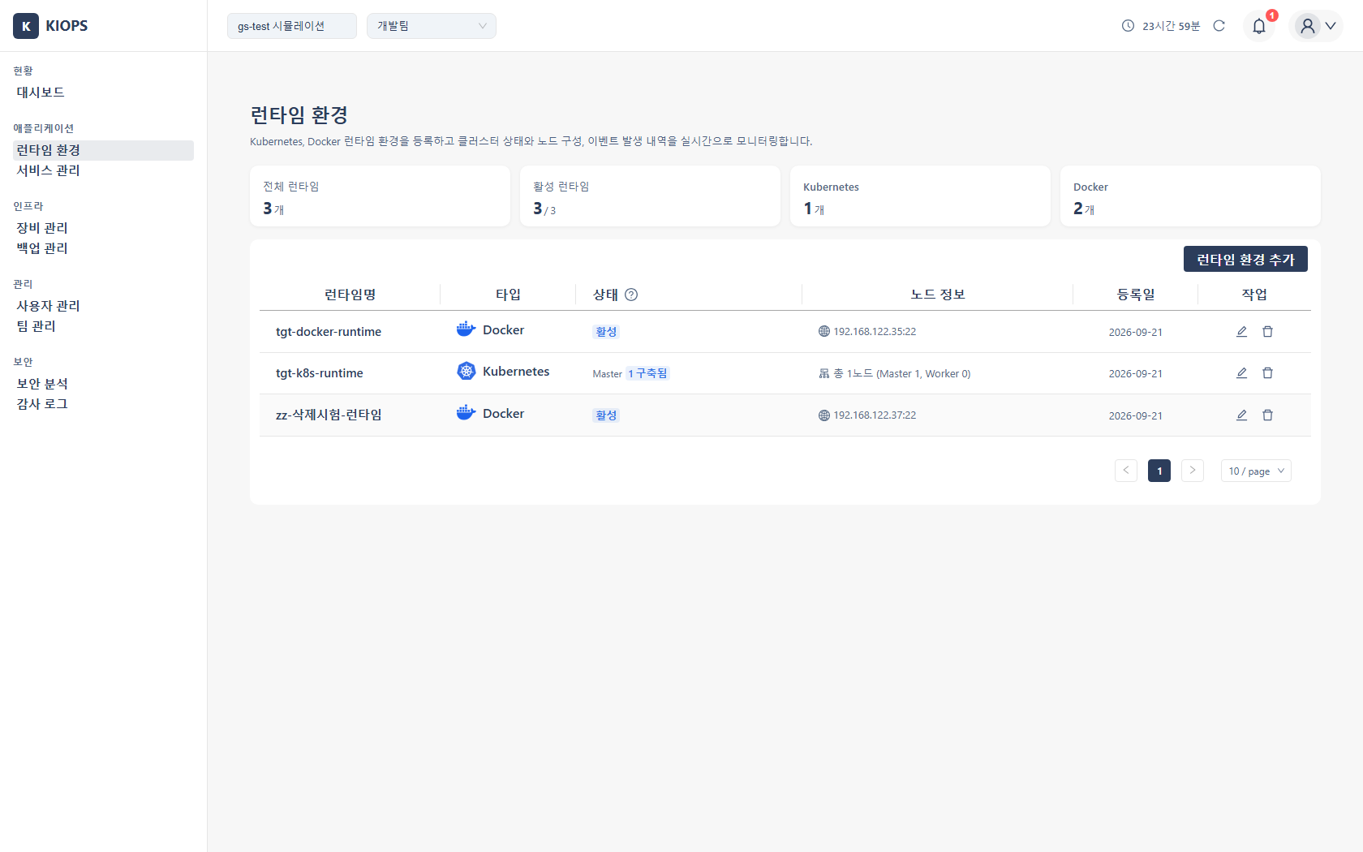1363x852 pixels.
Task: Open 사용자 관리 menu item
Action: click(103, 306)
